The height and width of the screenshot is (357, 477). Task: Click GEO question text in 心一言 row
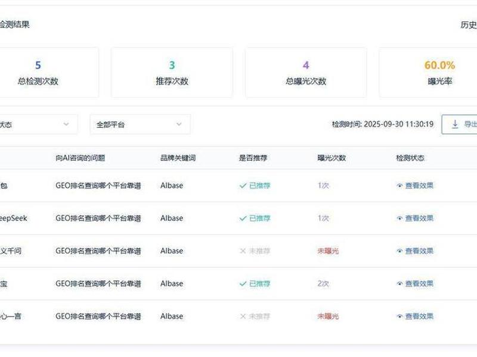[x=98, y=317]
